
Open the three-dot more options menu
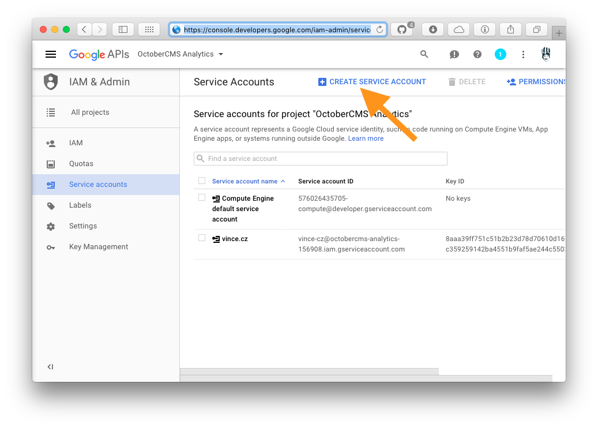tap(523, 55)
